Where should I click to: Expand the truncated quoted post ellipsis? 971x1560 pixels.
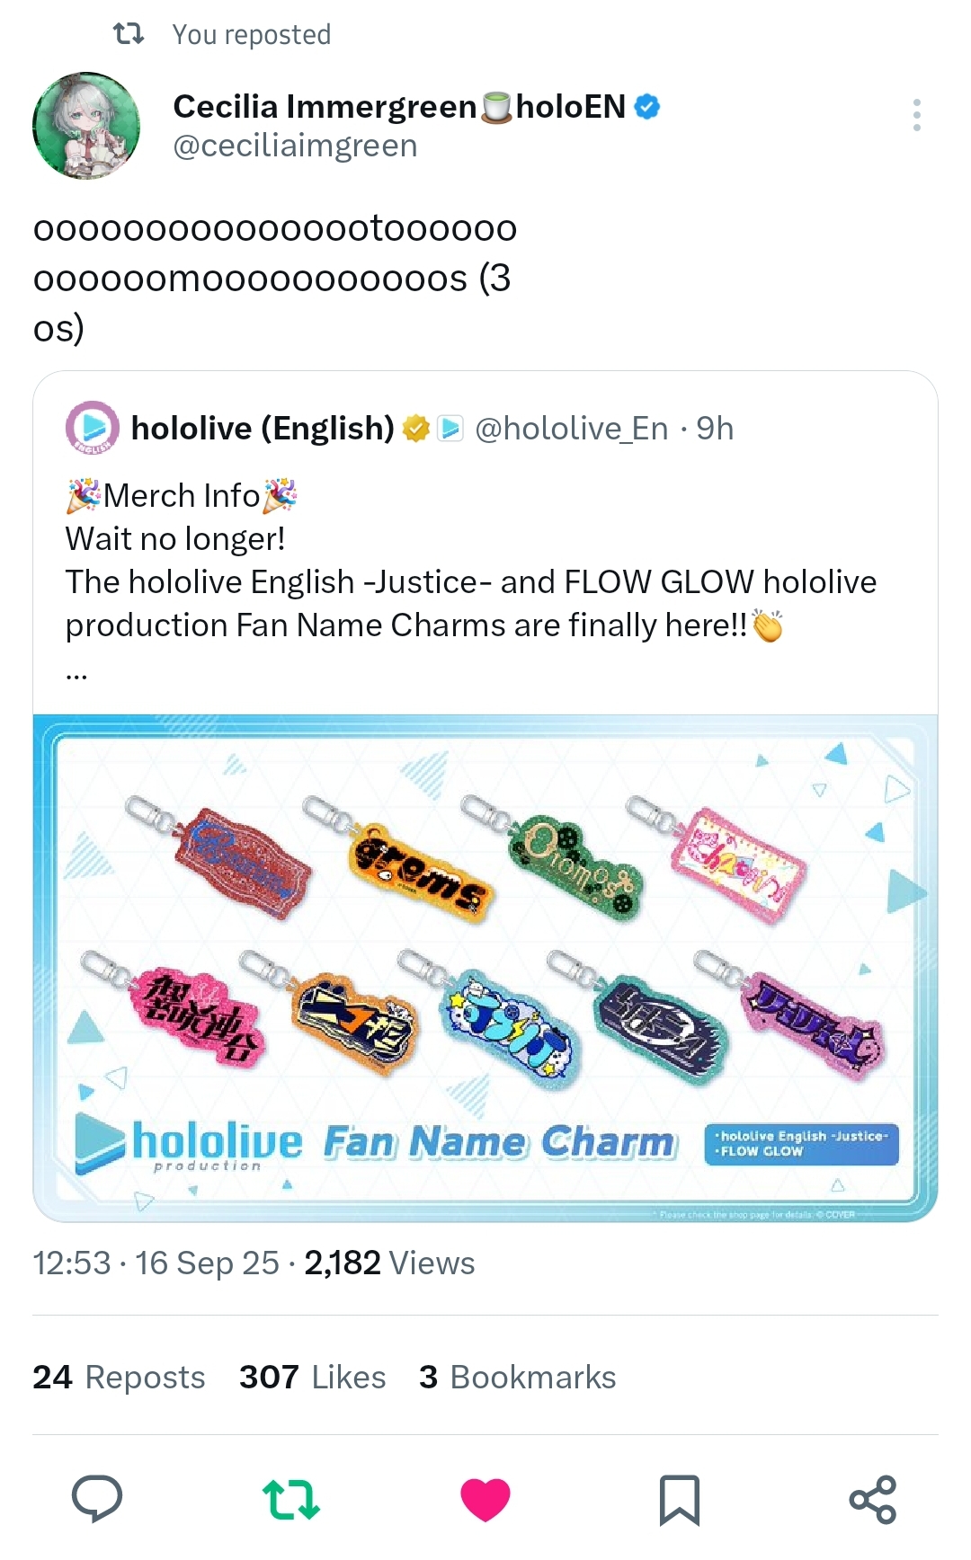(x=76, y=674)
